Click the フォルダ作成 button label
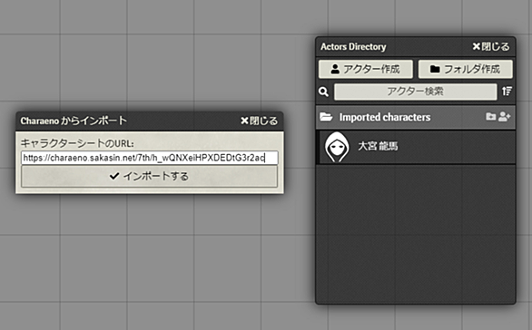This screenshot has height=330, width=532. 471,69
